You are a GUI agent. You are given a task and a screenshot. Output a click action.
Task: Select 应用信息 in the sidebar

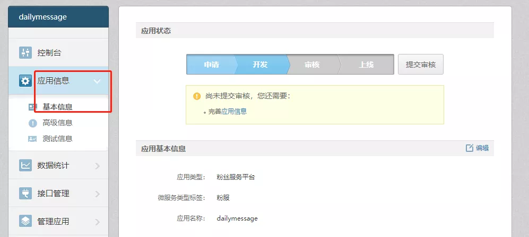[x=58, y=81]
